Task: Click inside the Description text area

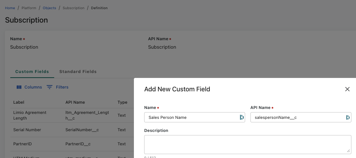Action: (247, 144)
